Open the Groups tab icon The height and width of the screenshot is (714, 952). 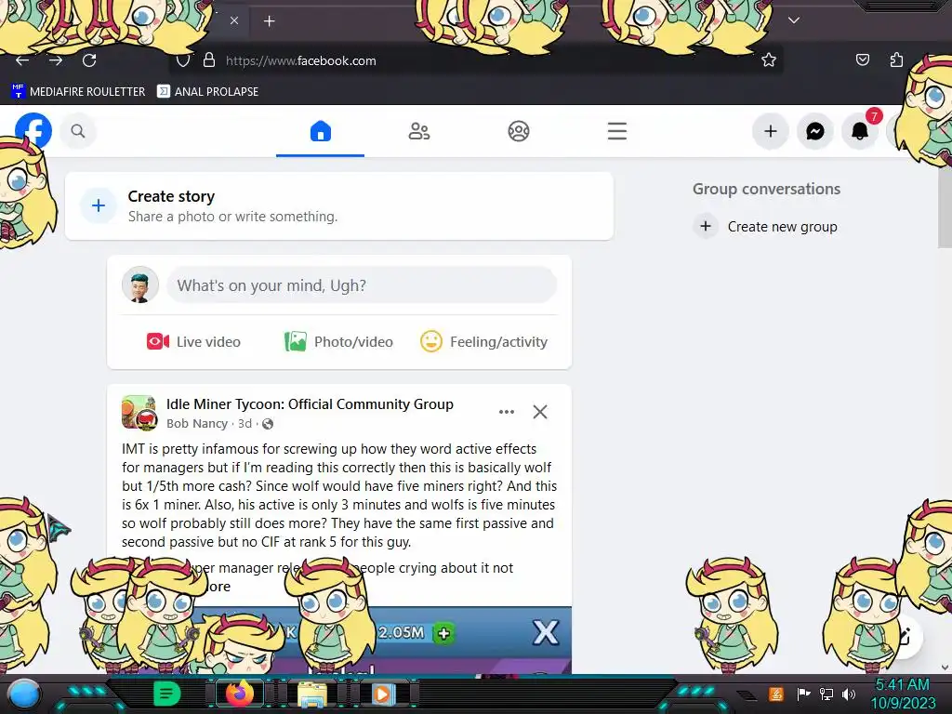tap(519, 131)
